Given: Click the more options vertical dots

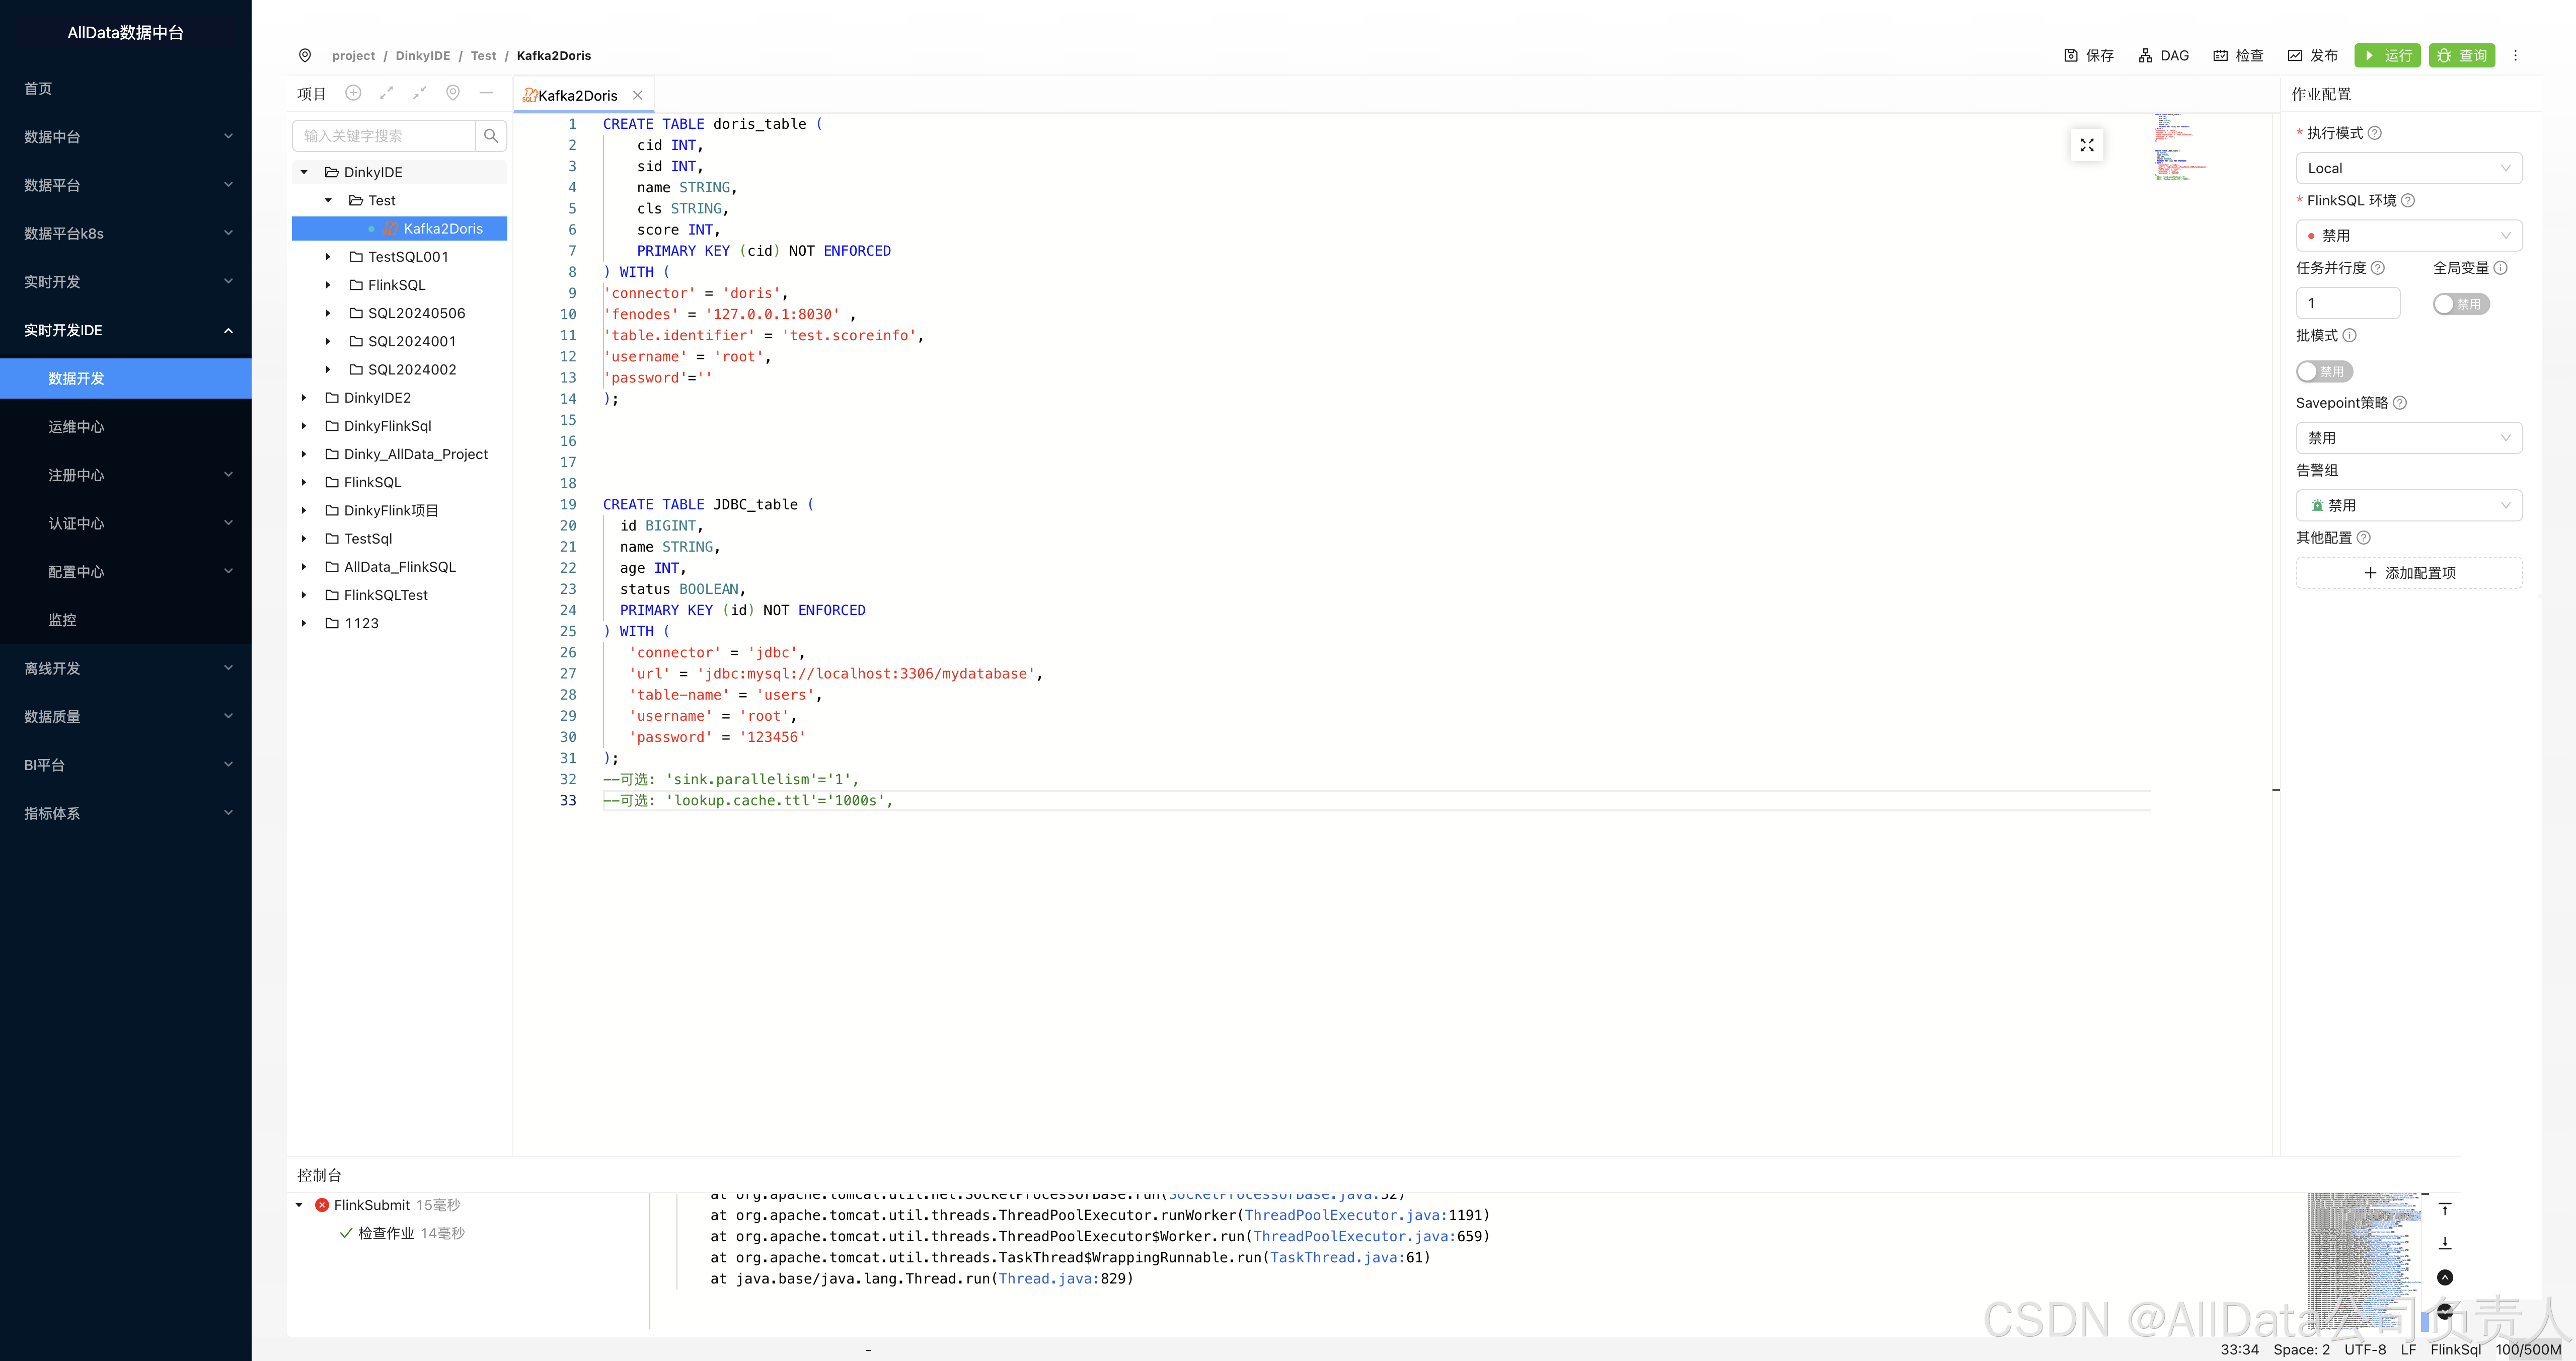Looking at the screenshot, I should pos(2515,56).
